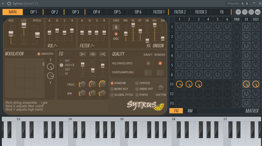This screenshot has height=146, width=262.
Task: Toggle the unison OSC switch
Action: [x=116, y=34]
